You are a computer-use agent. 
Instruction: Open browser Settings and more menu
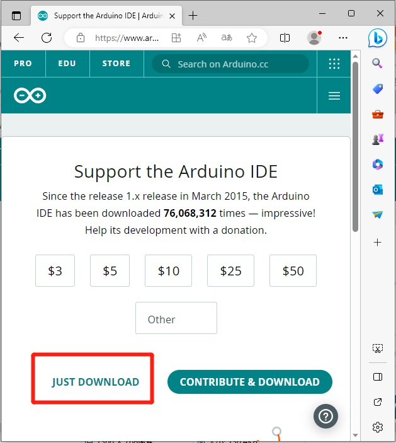343,38
